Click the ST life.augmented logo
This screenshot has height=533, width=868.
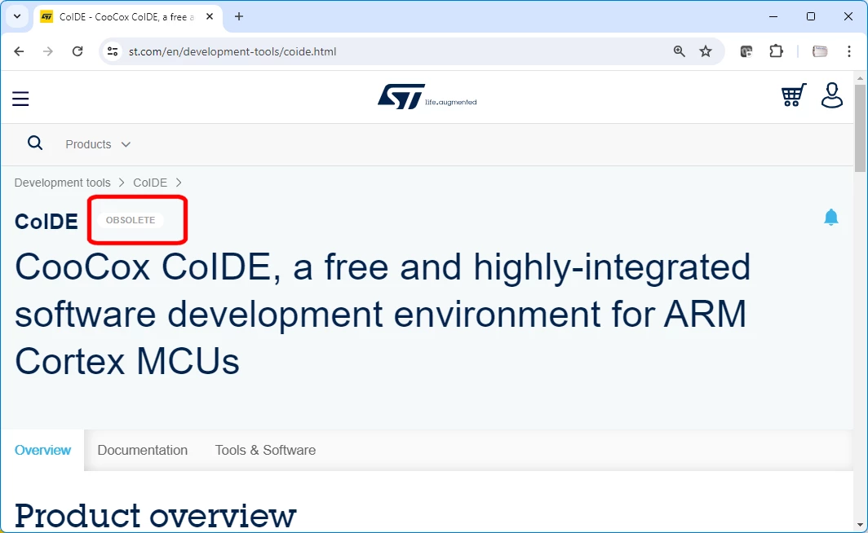(x=427, y=97)
